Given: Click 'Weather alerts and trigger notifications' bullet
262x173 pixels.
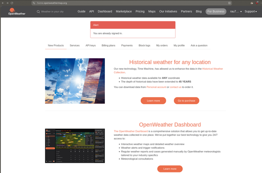Looking at the screenshot, I should (x=143, y=148).
